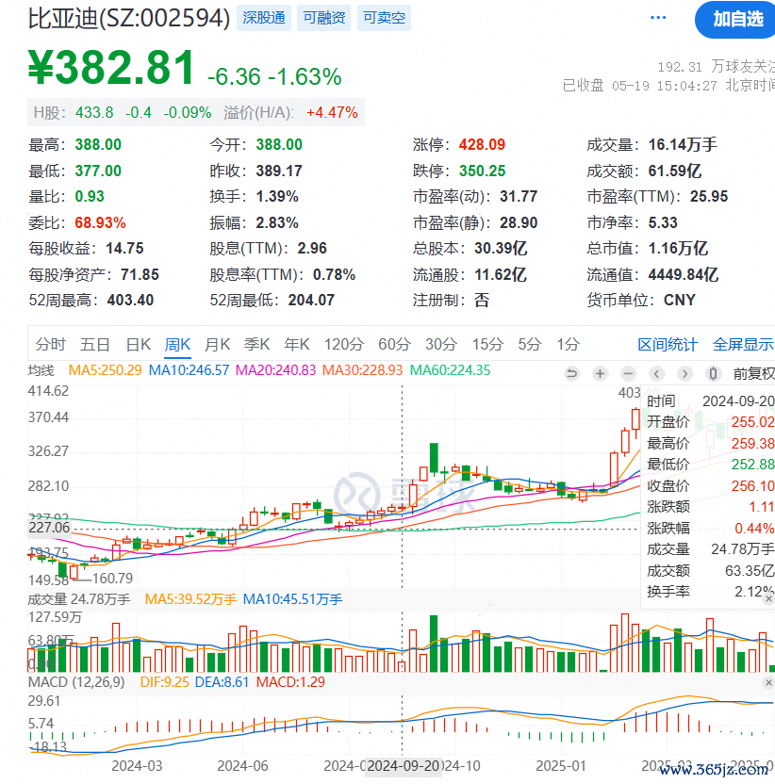Screen dimensions: 775x784
Task: Click the 涨停 limit-up value 428.09
Action: click(x=483, y=145)
